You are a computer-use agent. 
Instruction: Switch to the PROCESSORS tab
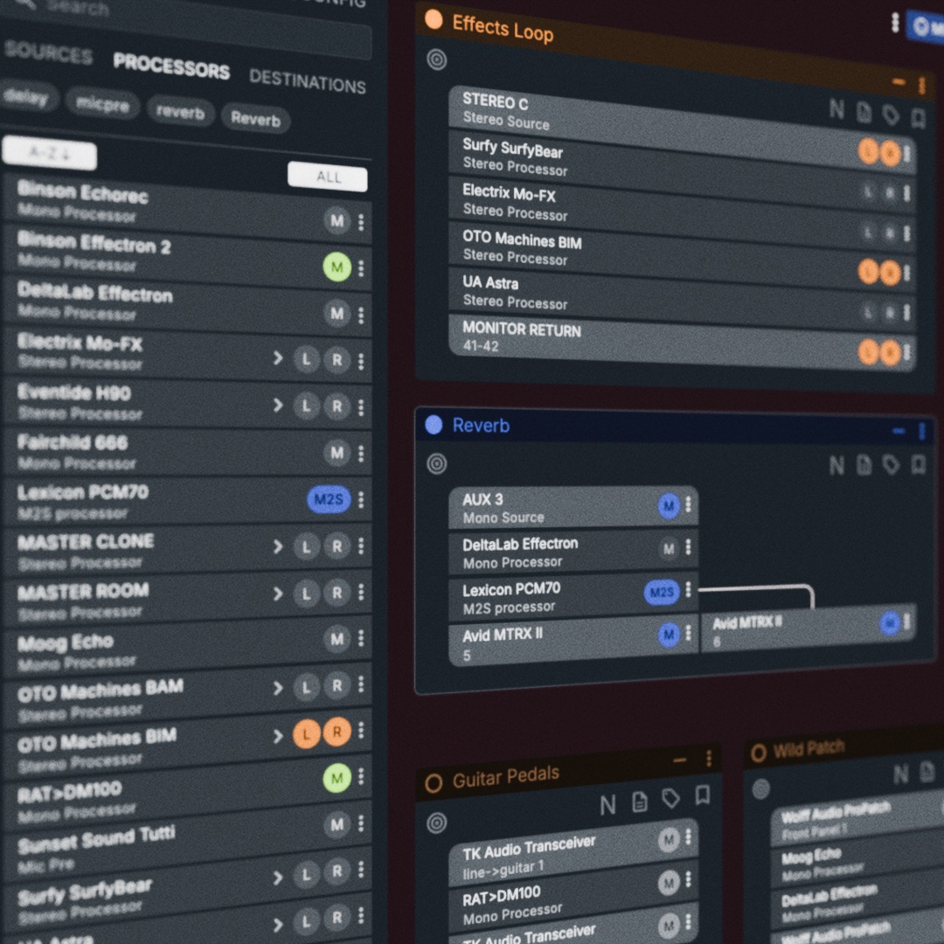171,66
